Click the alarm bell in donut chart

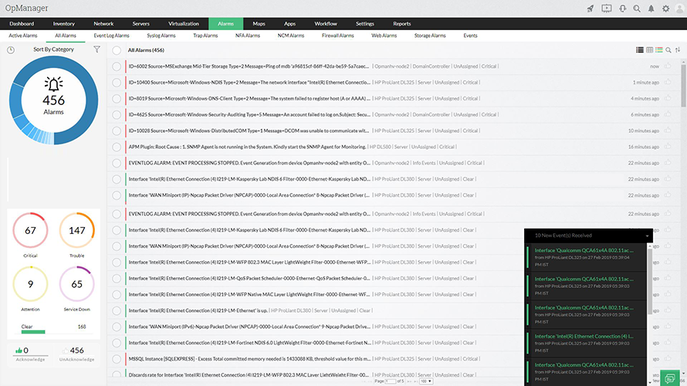tap(53, 84)
